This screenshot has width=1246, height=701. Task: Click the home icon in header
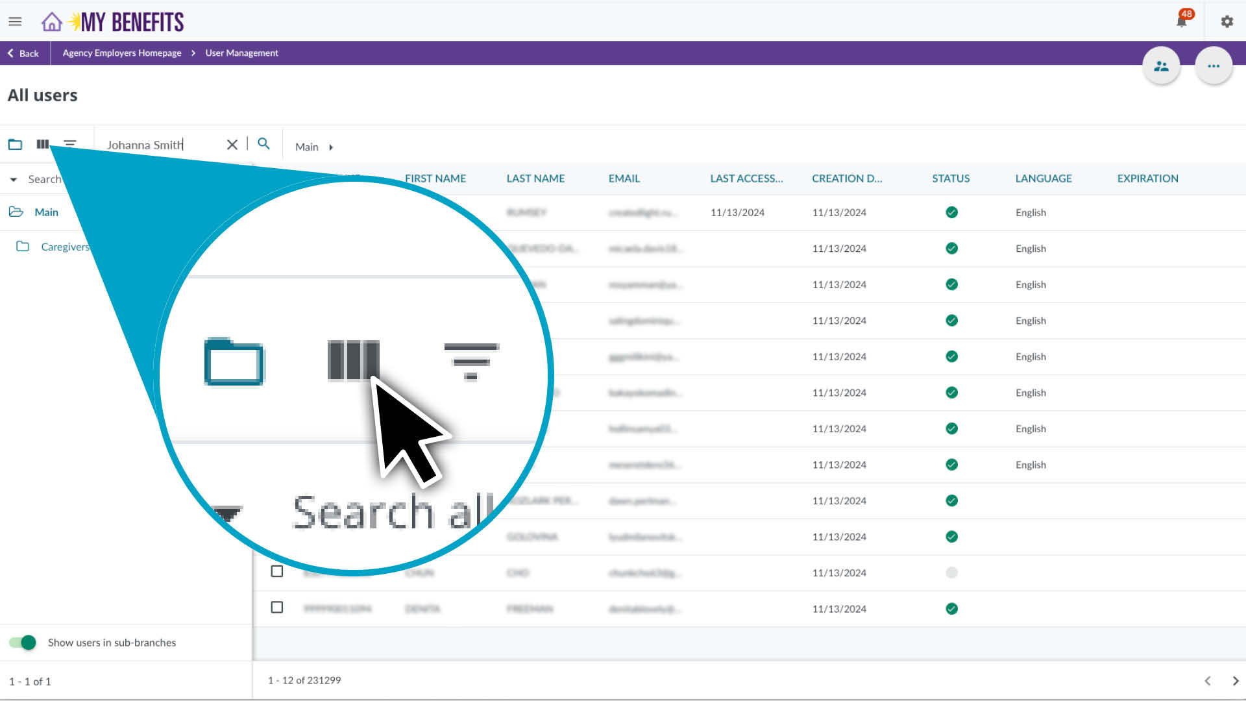pyautogui.click(x=52, y=22)
